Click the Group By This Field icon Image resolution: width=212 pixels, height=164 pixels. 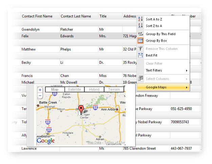click(x=141, y=34)
